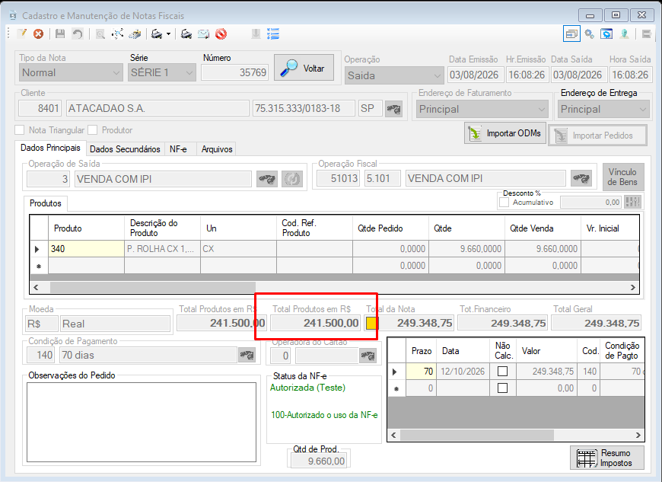Select the products grid row marker arrow for 340
This screenshot has width=662, height=482.
coord(38,249)
